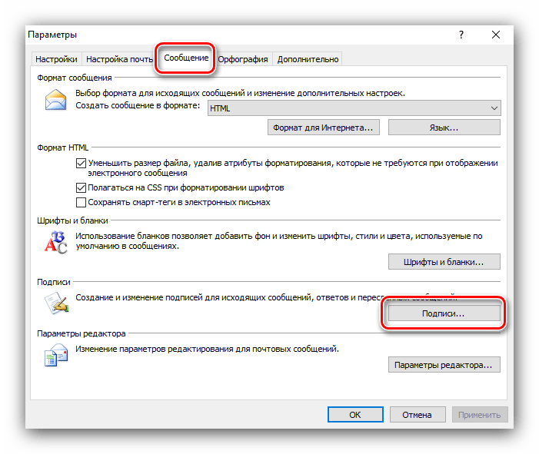Open Шрифты и бланки dialog button
539x454 pixels.
click(x=444, y=262)
